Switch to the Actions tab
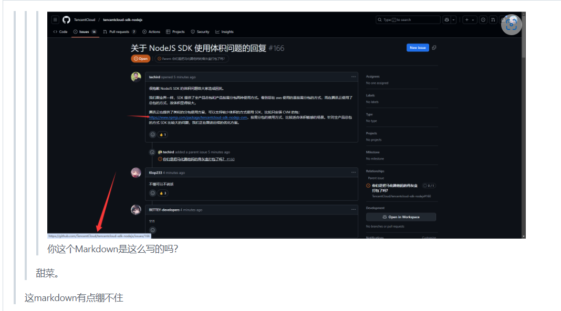Viewport: 561px width, 311px height. tap(151, 32)
